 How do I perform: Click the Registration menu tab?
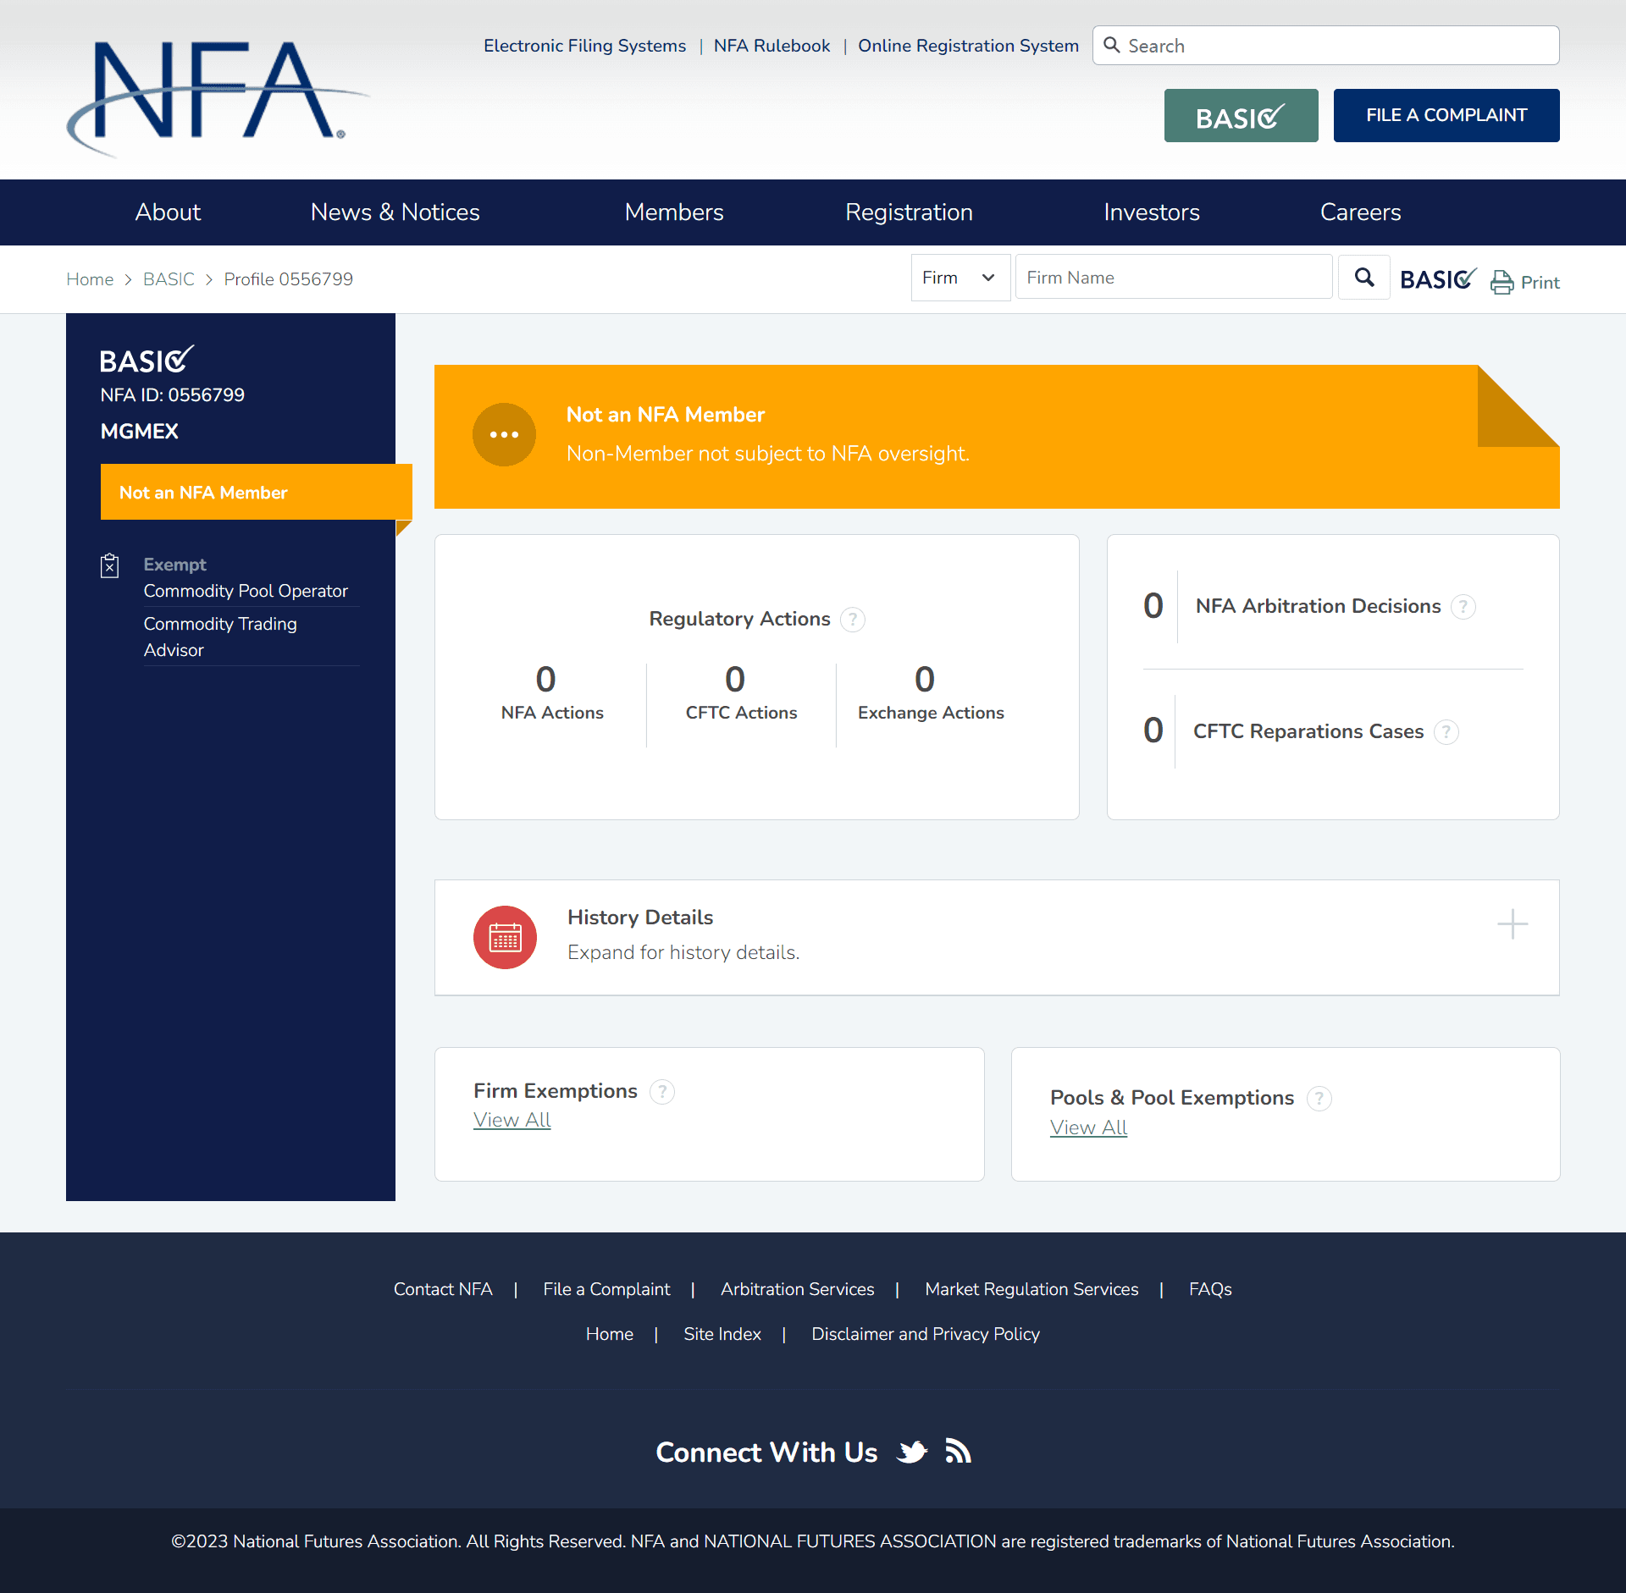pos(910,212)
